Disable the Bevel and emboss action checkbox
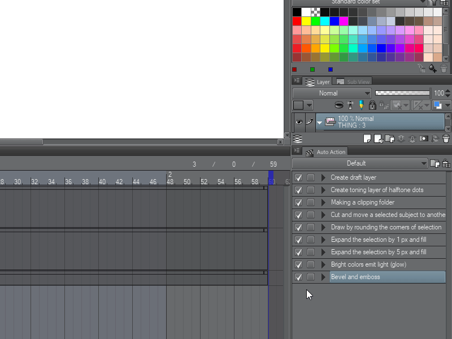 (x=298, y=277)
